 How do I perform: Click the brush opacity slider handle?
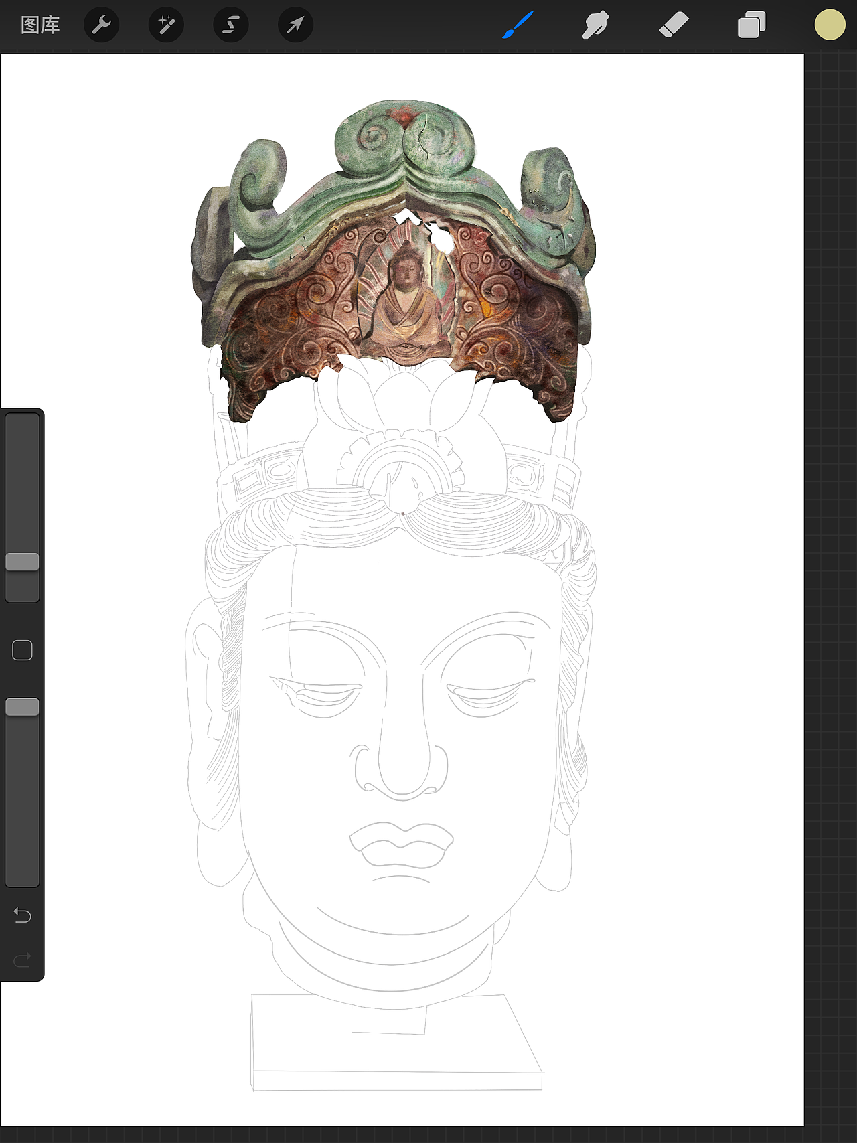coord(22,707)
